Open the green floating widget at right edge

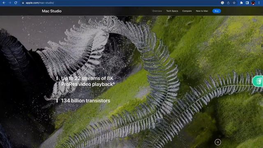pos(258,81)
